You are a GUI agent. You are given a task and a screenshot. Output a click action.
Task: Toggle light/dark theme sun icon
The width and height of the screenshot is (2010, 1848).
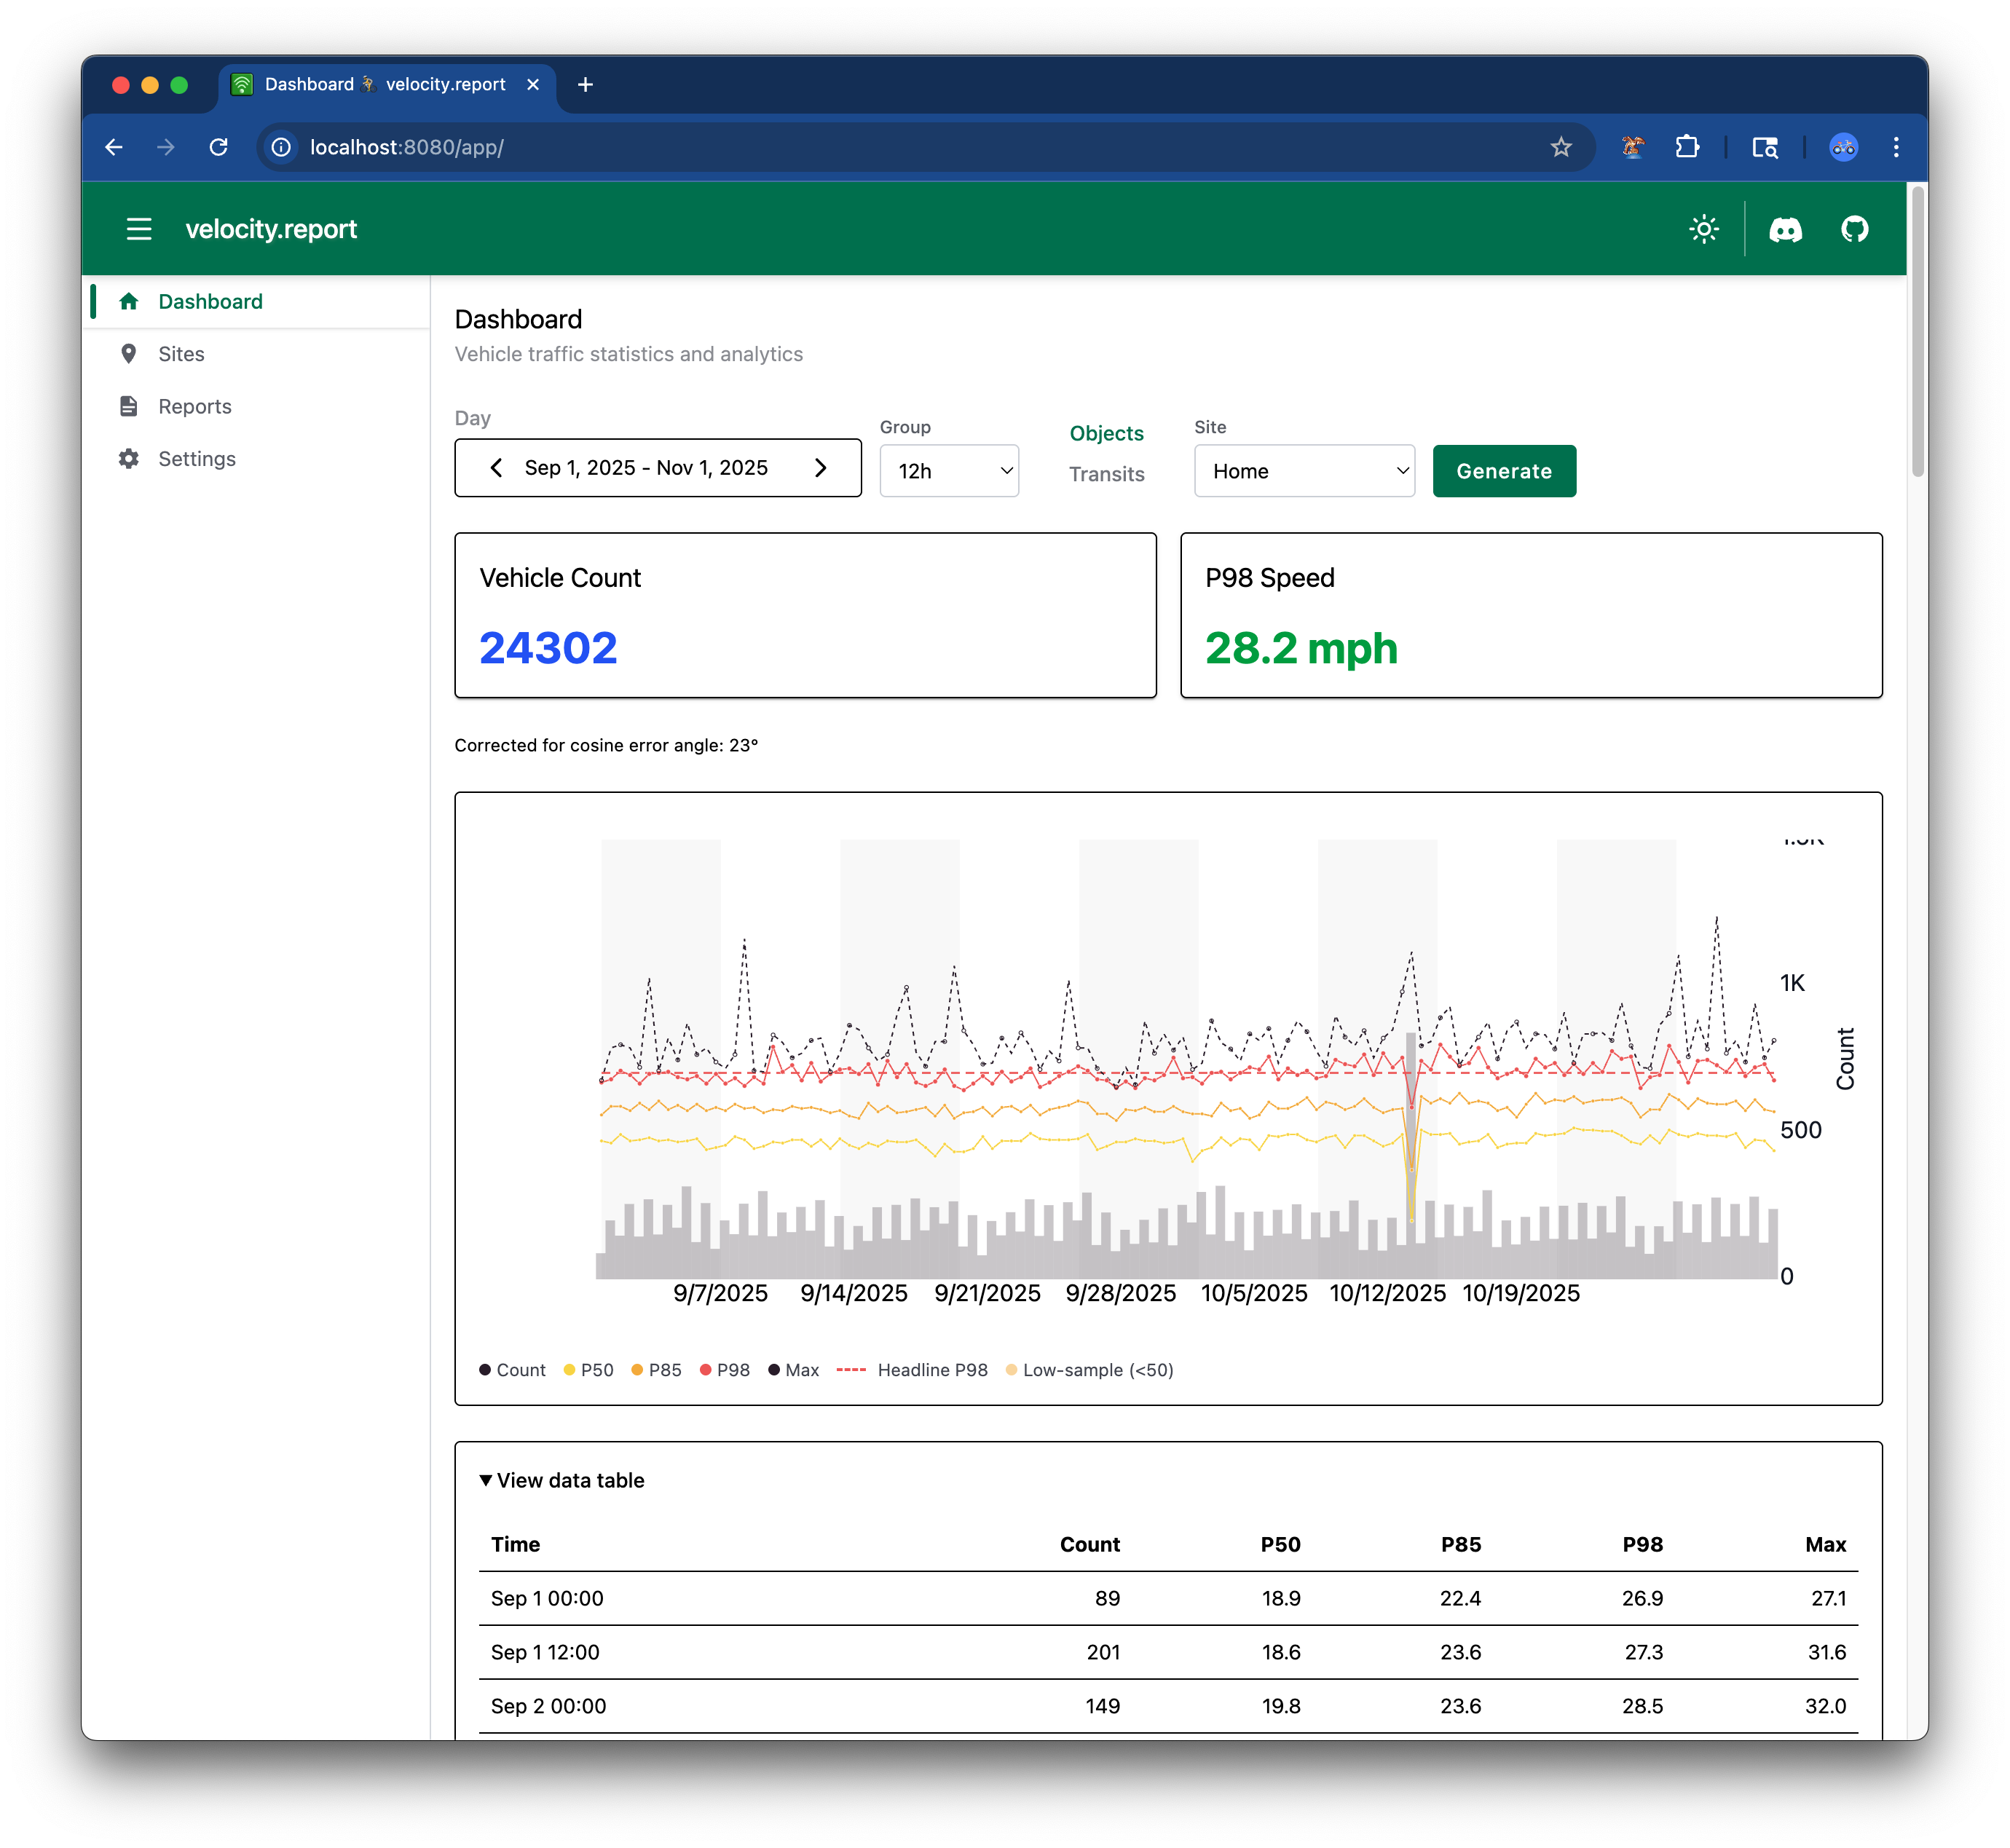[x=1703, y=229]
